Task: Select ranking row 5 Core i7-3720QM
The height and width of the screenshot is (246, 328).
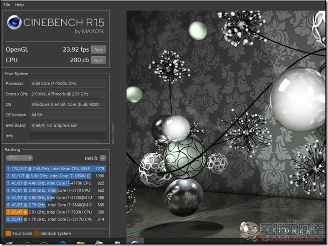Action: (x=56, y=197)
